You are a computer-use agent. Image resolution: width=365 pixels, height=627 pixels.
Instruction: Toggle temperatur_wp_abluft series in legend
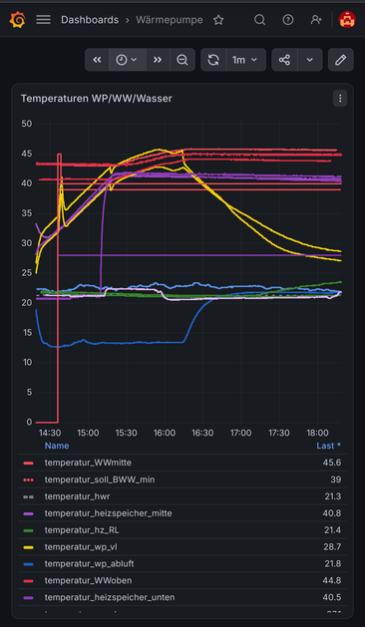pos(89,564)
